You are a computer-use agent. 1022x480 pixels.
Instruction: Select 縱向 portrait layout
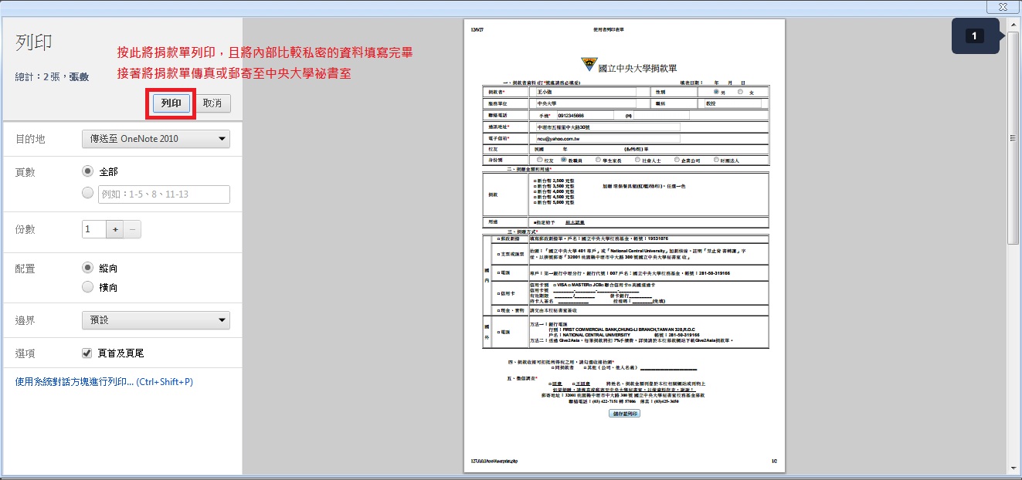[x=88, y=268]
